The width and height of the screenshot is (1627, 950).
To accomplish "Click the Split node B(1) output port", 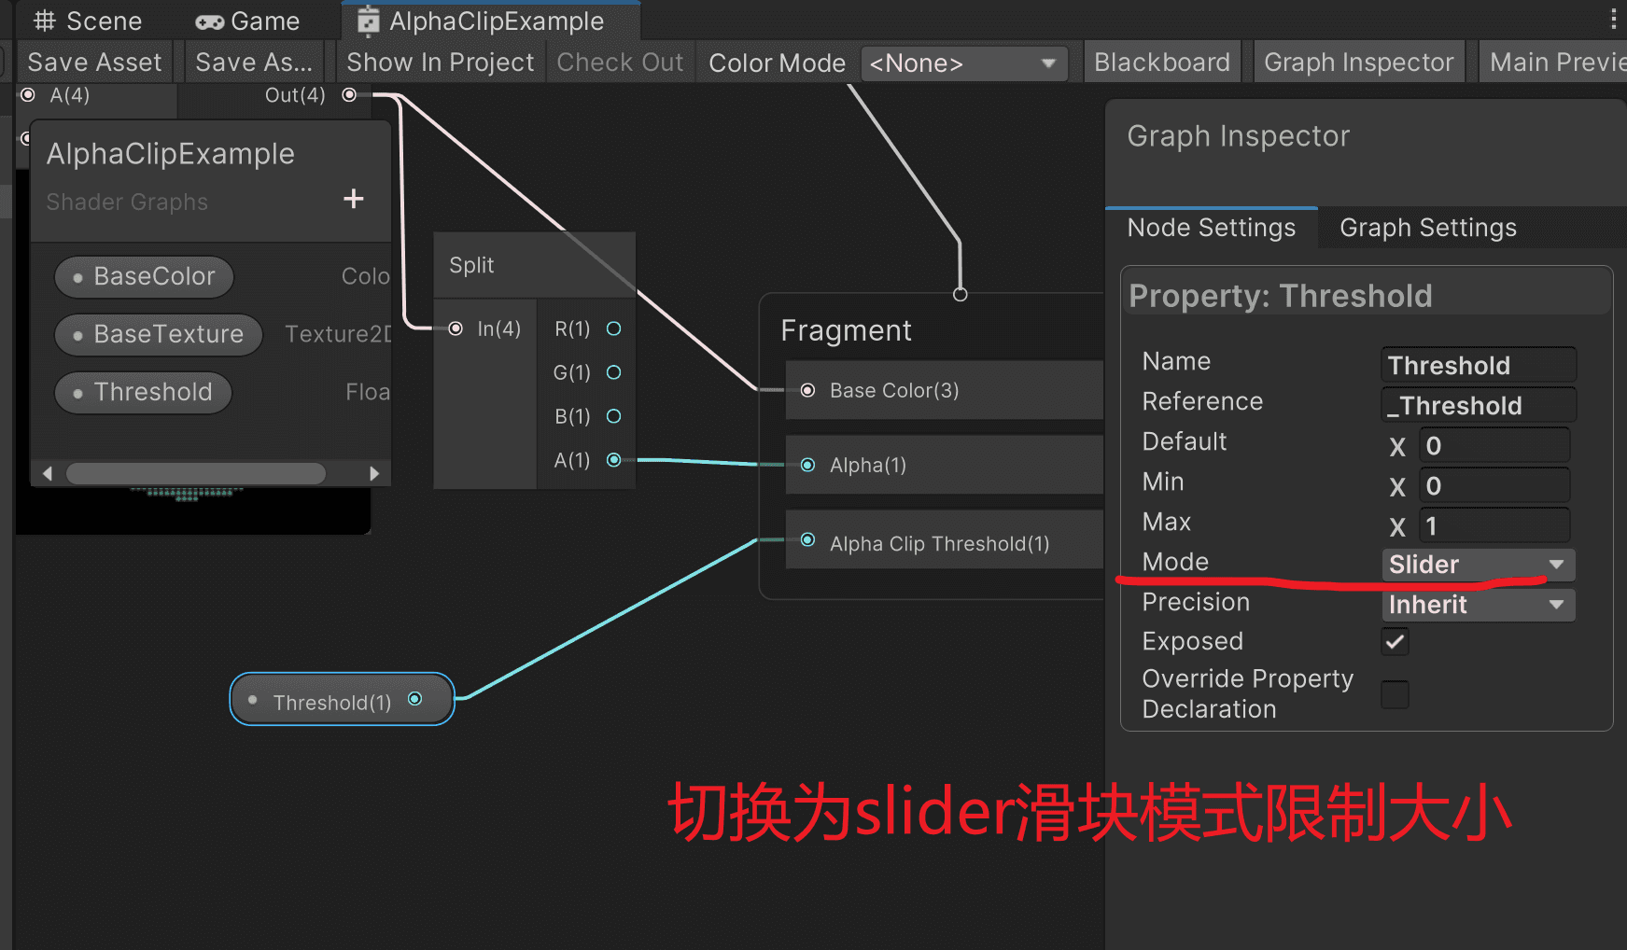I will (614, 416).
